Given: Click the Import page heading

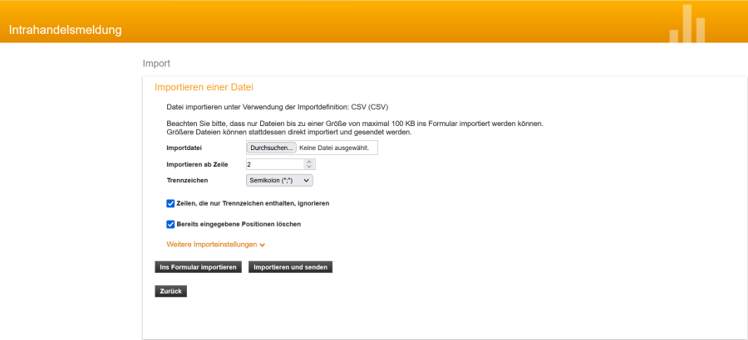Looking at the screenshot, I should [x=156, y=63].
